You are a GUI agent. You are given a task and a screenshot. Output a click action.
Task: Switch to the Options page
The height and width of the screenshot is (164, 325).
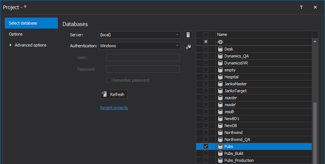click(16, 34)
